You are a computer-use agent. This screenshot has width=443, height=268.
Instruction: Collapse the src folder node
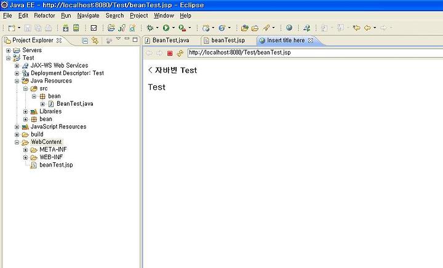[x=25, y=89]
